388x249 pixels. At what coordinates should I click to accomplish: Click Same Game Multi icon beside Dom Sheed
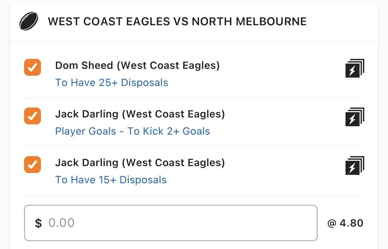coord(355,68)
